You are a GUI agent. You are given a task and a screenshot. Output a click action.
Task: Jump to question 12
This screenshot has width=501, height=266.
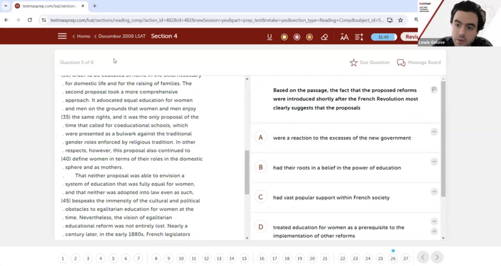(207, 258)
